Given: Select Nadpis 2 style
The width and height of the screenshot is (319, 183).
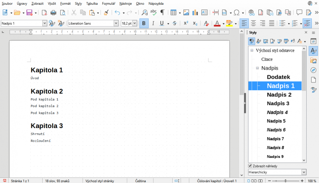Looking at the screenshot, I should [x=279, y=95].
